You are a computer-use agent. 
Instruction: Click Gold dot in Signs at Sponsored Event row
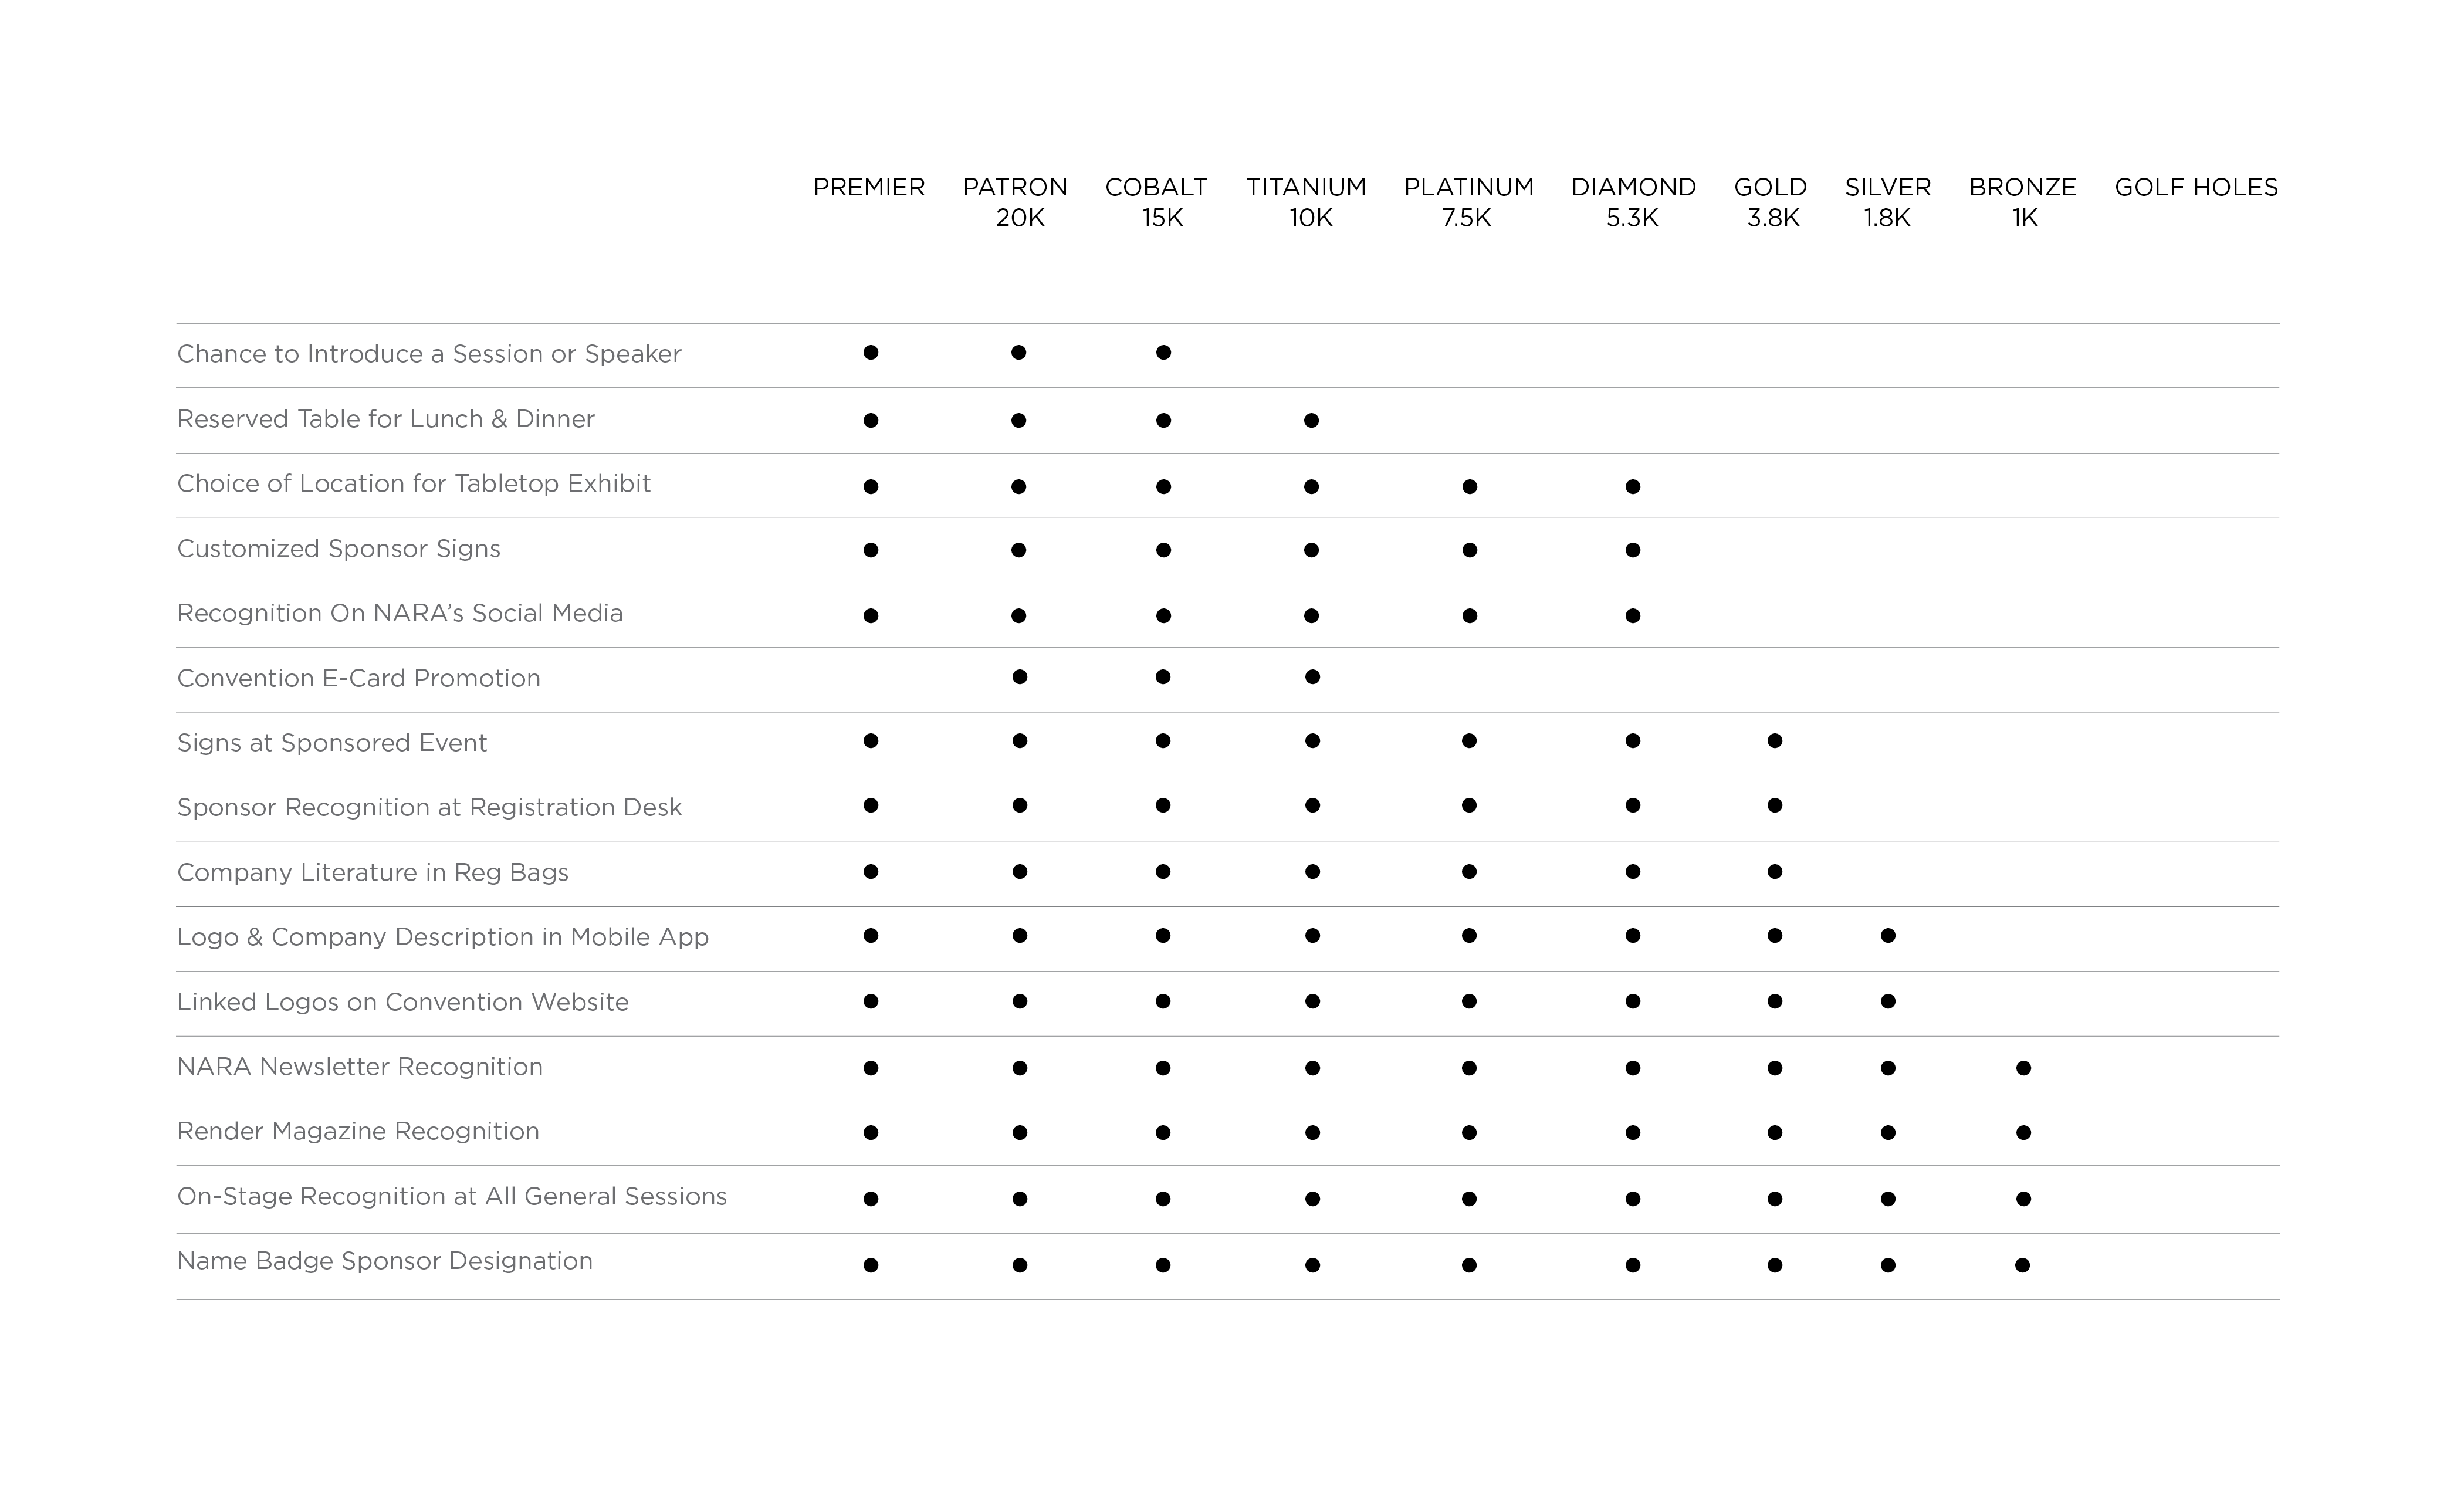coord(1774,741)
